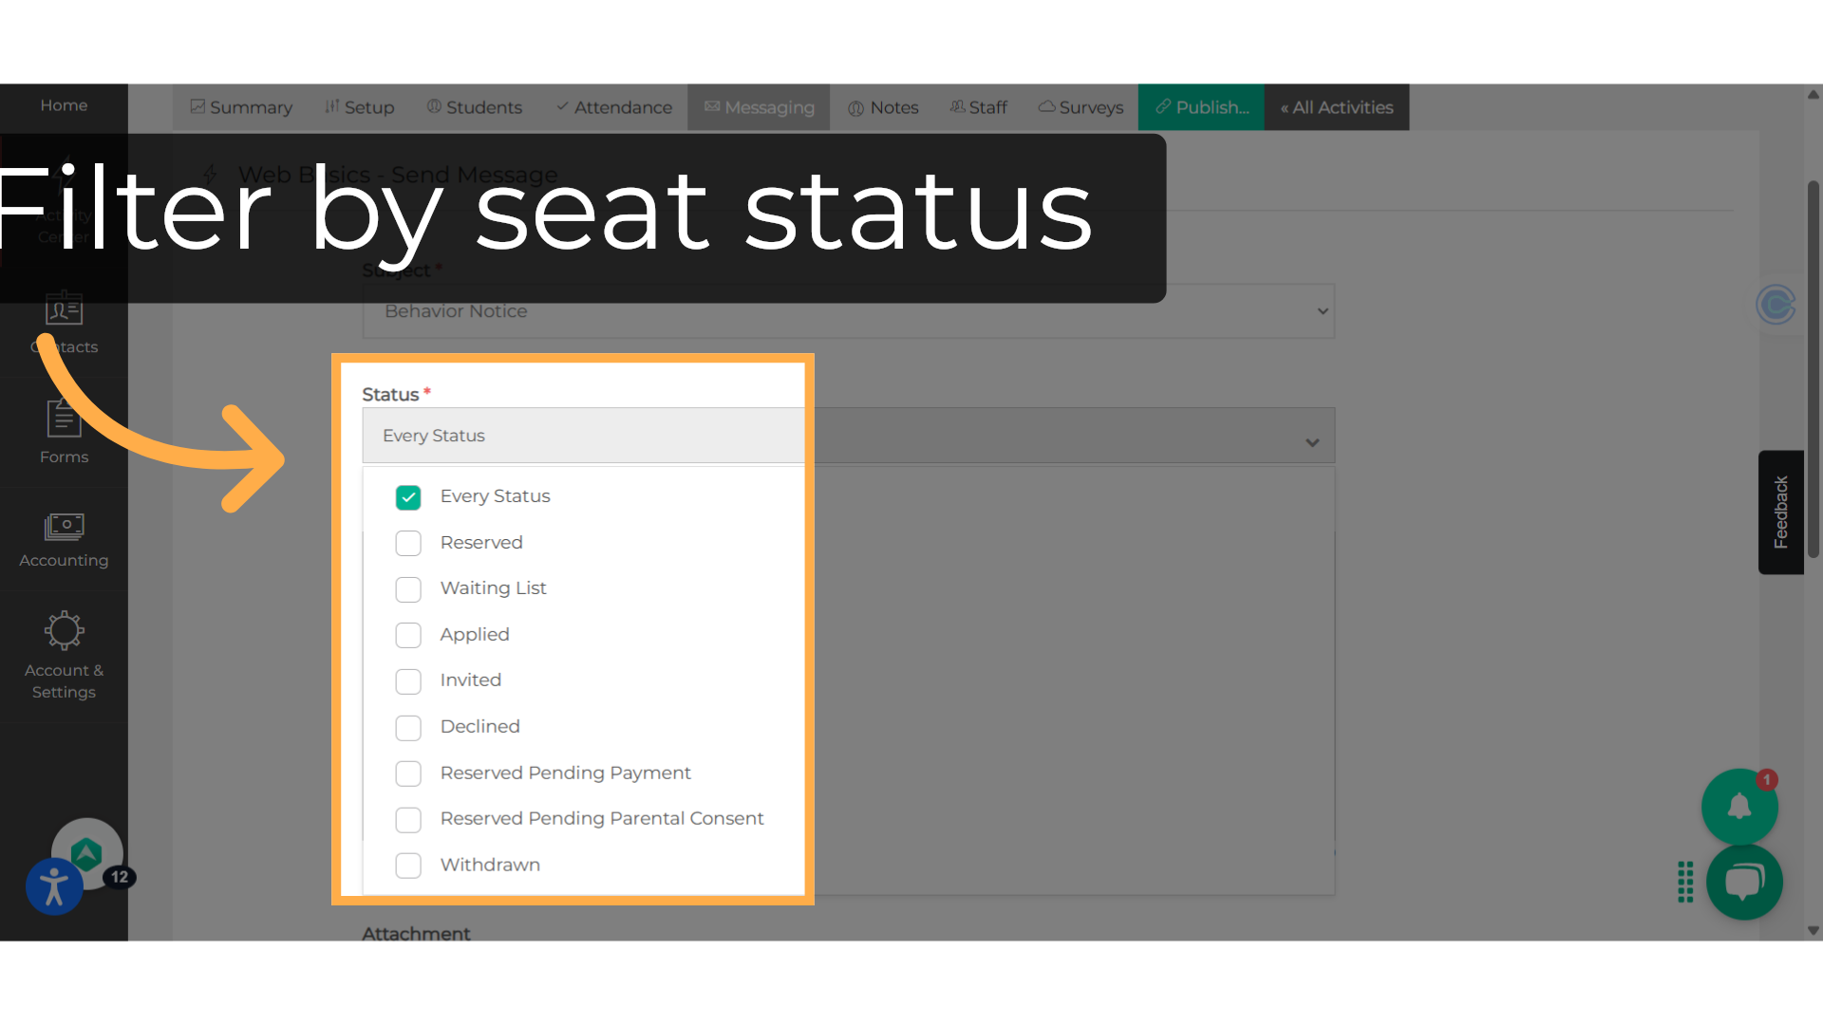The image size is (1823, 1025).
Task: Open the Surveys tab
Action: point(1081,107)
